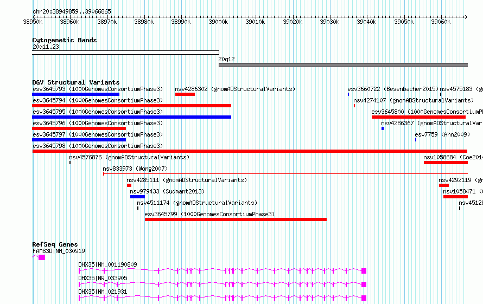Click the RefSeq Genes track title
Image resolution: width=483 pixels, height=304 pixels.
pos(55,244)
